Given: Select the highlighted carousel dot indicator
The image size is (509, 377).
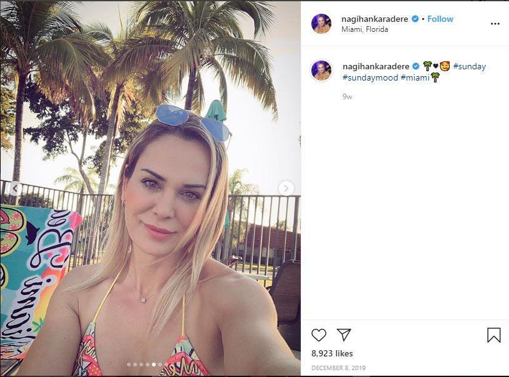Looking at the screenshot, I should coord(154,364).
